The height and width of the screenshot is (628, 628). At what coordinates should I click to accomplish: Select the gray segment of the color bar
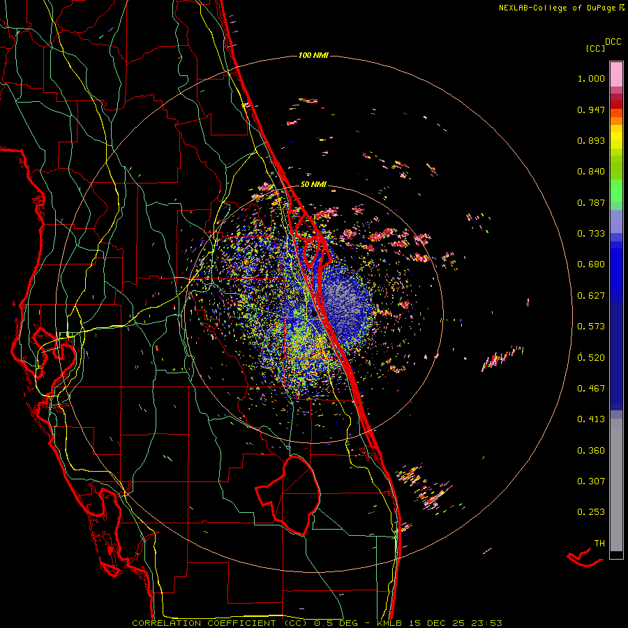click(616, 485)
